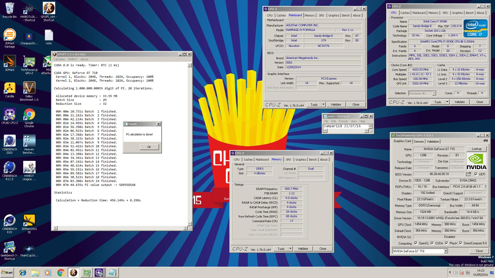Launch Geekbench 3 shortcut on desktop

coord(10,250)
